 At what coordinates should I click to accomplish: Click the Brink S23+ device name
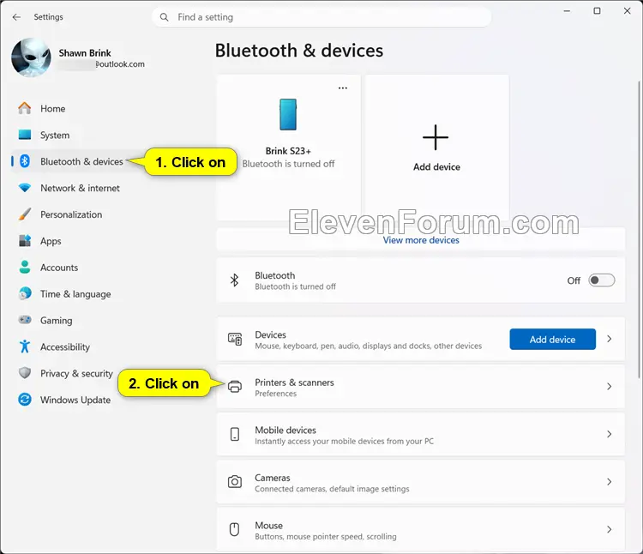(x=288, y=151)
